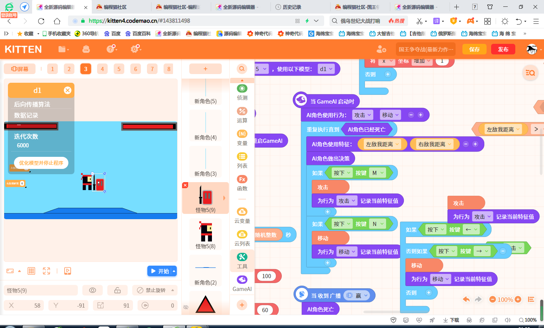Click the 保存 save button
Screen dimensions: 544x328
tap(474, 50)
